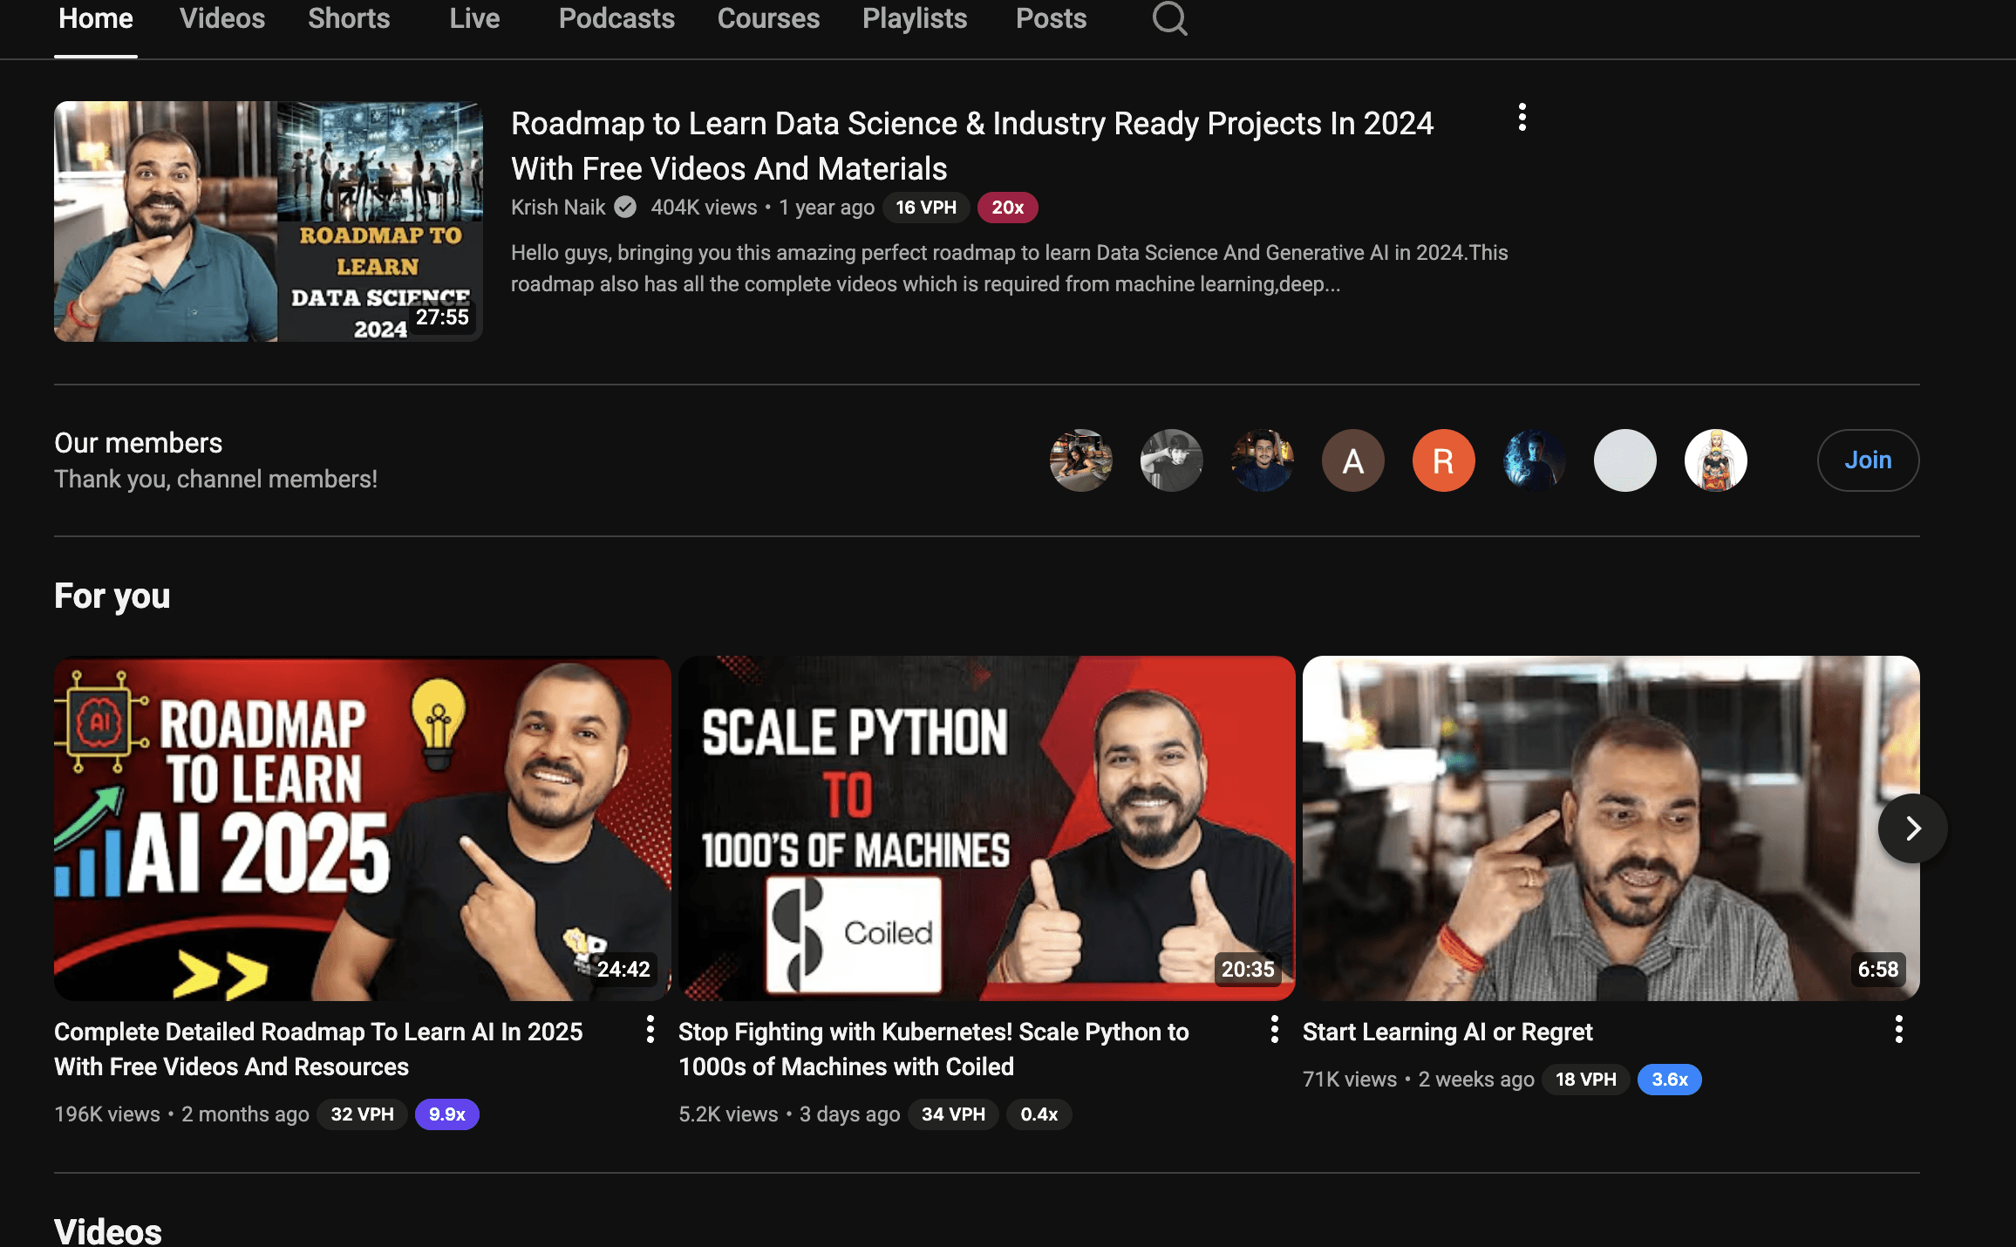The image size is (2016, 1247).
Task: Click the Join membership button
Action: point(1867,460)
